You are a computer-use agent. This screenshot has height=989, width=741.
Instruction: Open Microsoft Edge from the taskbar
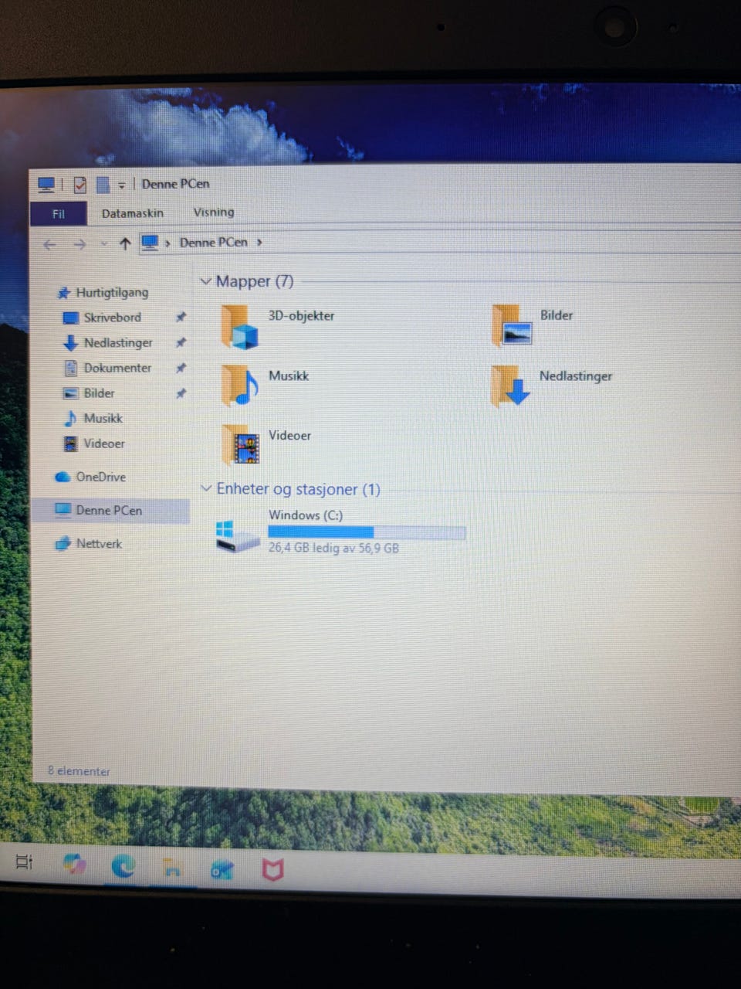pyautogui.click(x=123, y=866)
